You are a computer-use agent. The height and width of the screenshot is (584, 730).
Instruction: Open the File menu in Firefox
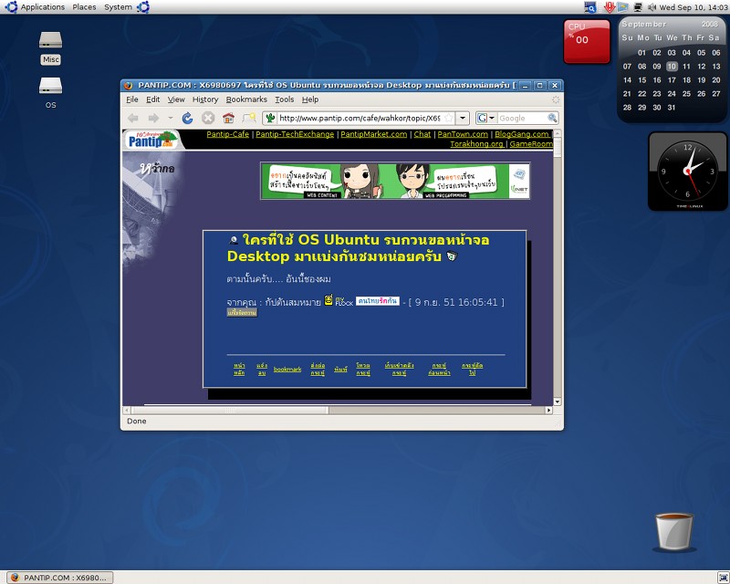coord(132,99)
